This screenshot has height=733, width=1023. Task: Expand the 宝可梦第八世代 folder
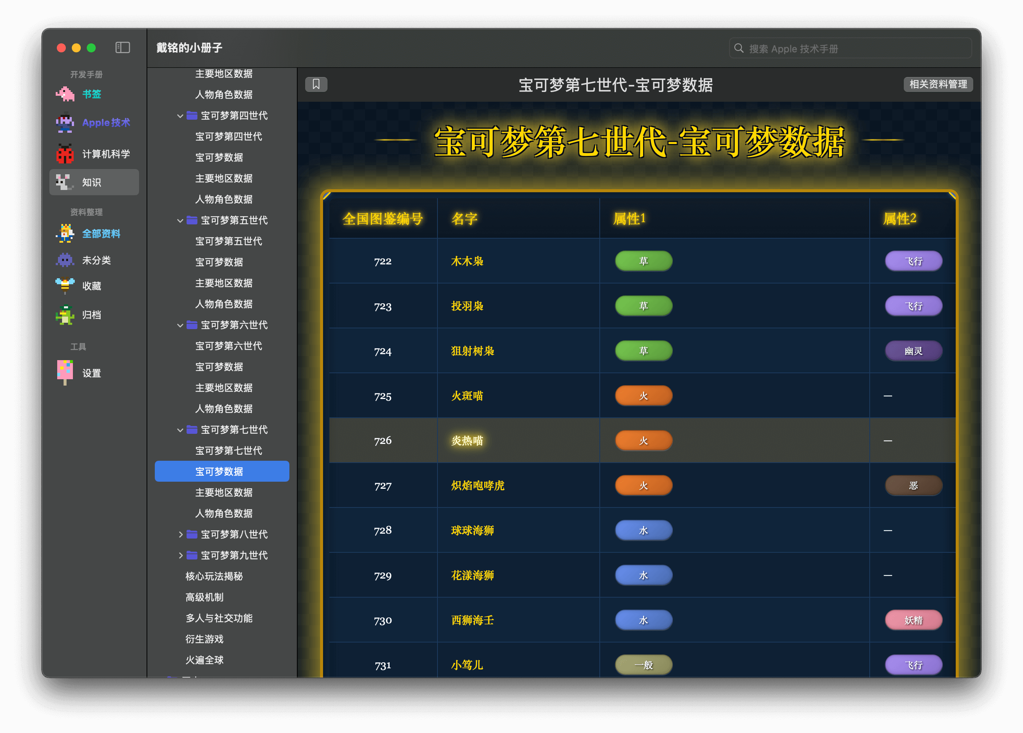pyautogui.click(x=181, y=534)
